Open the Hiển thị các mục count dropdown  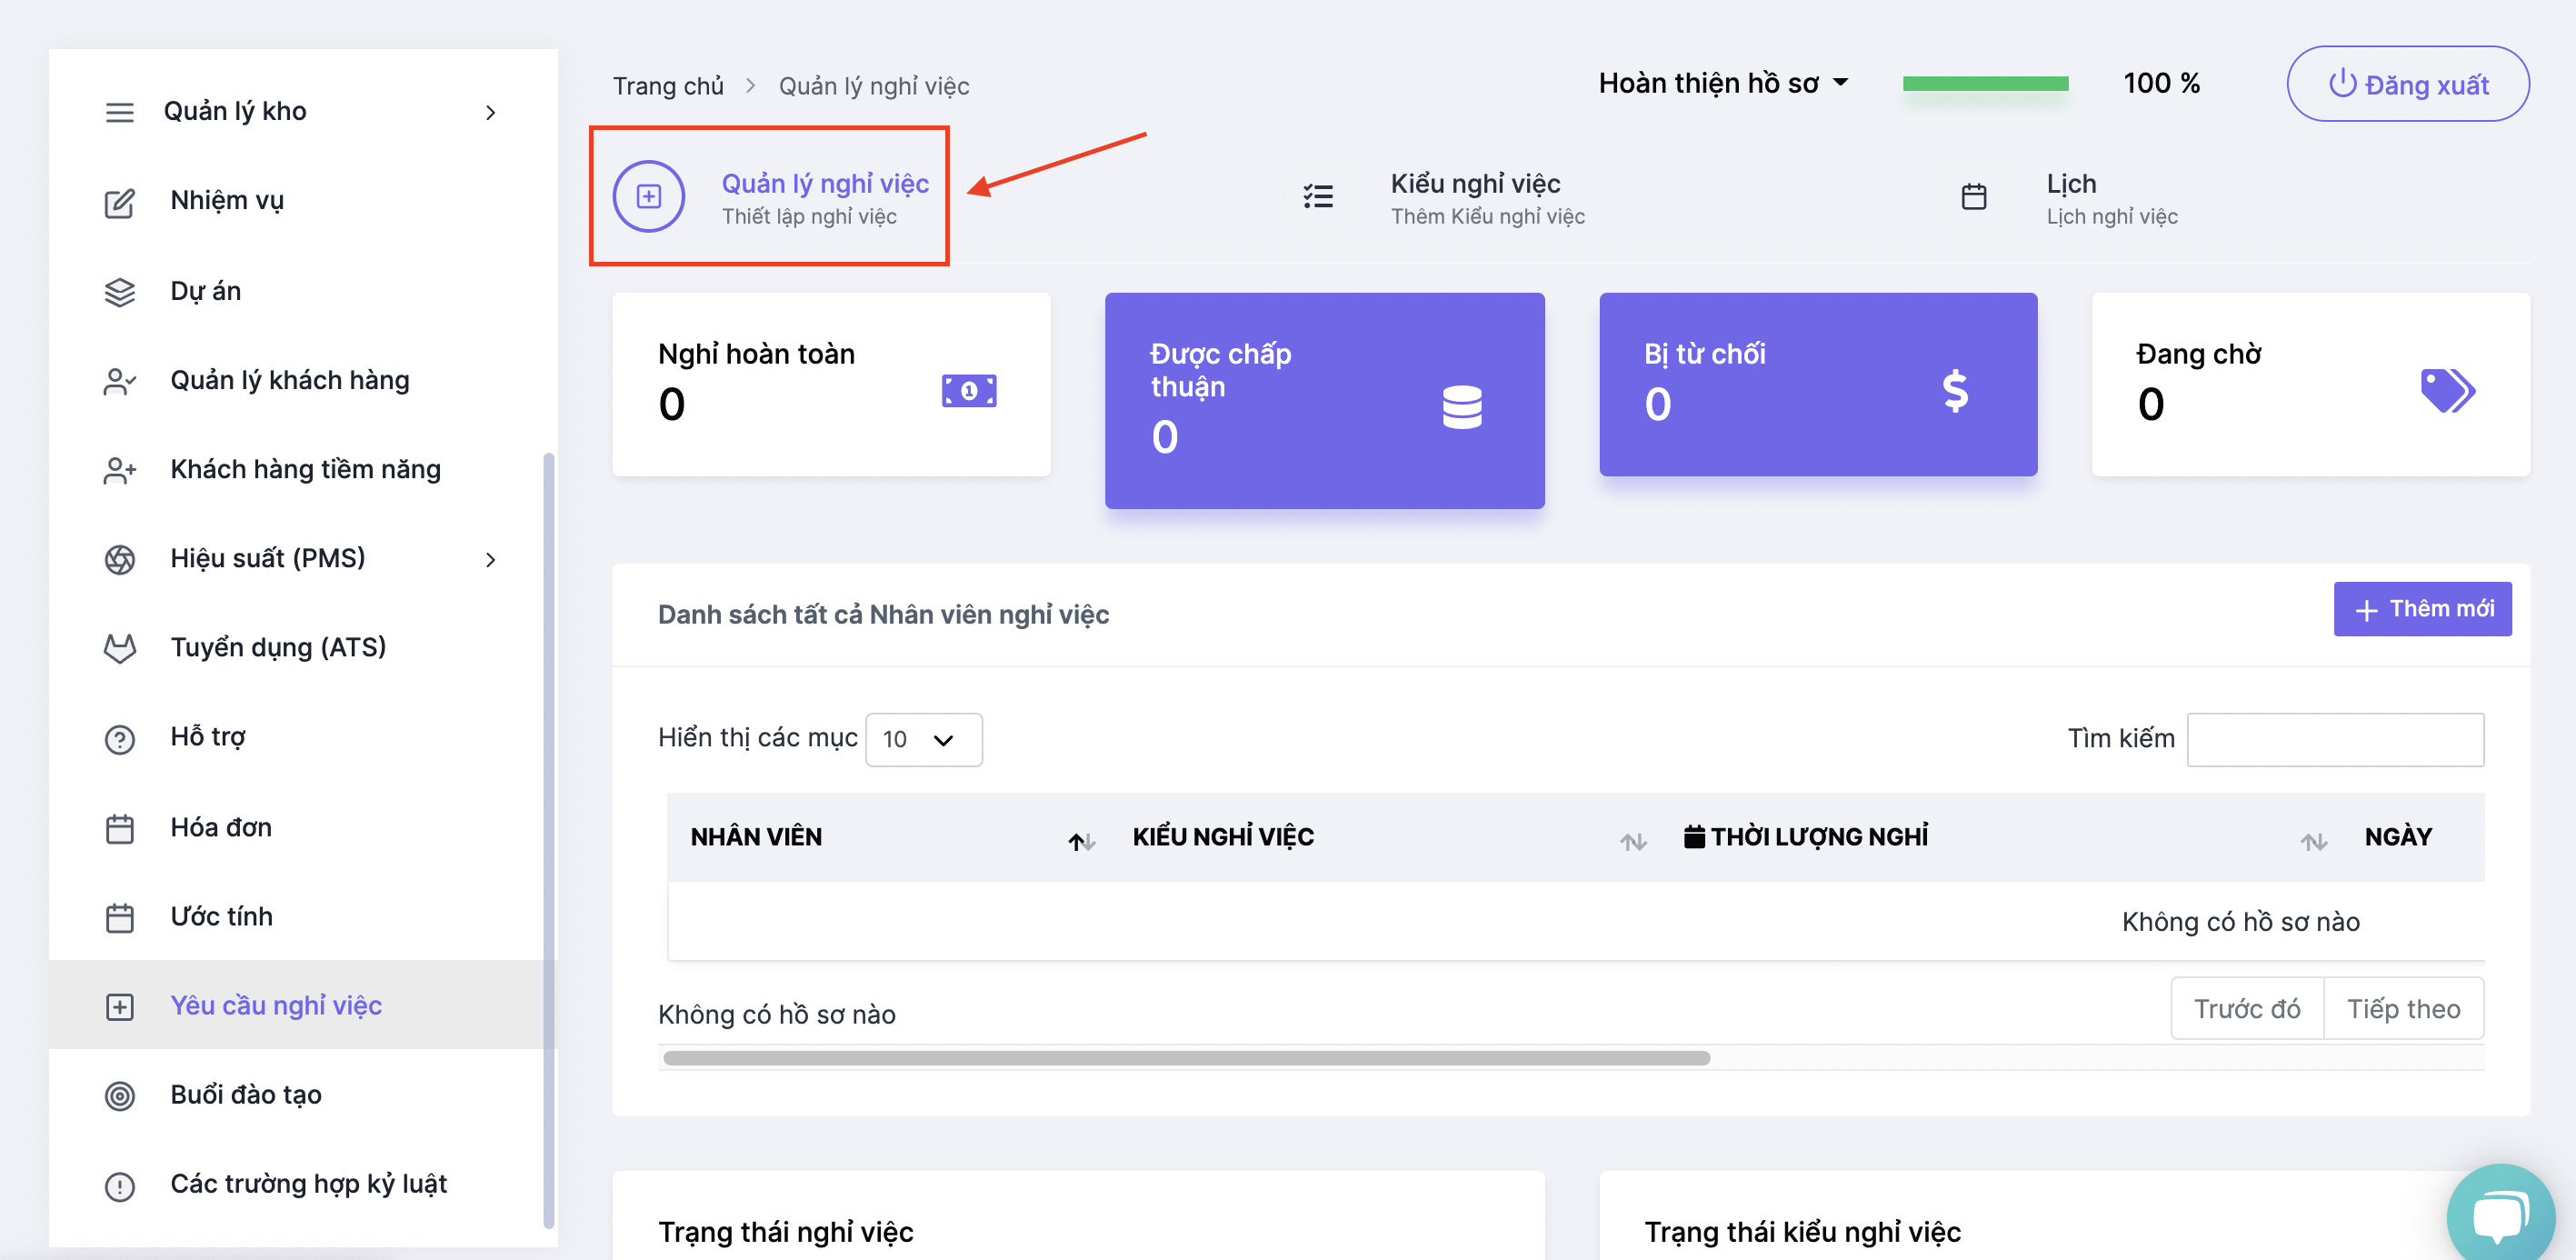pos(923,739)
